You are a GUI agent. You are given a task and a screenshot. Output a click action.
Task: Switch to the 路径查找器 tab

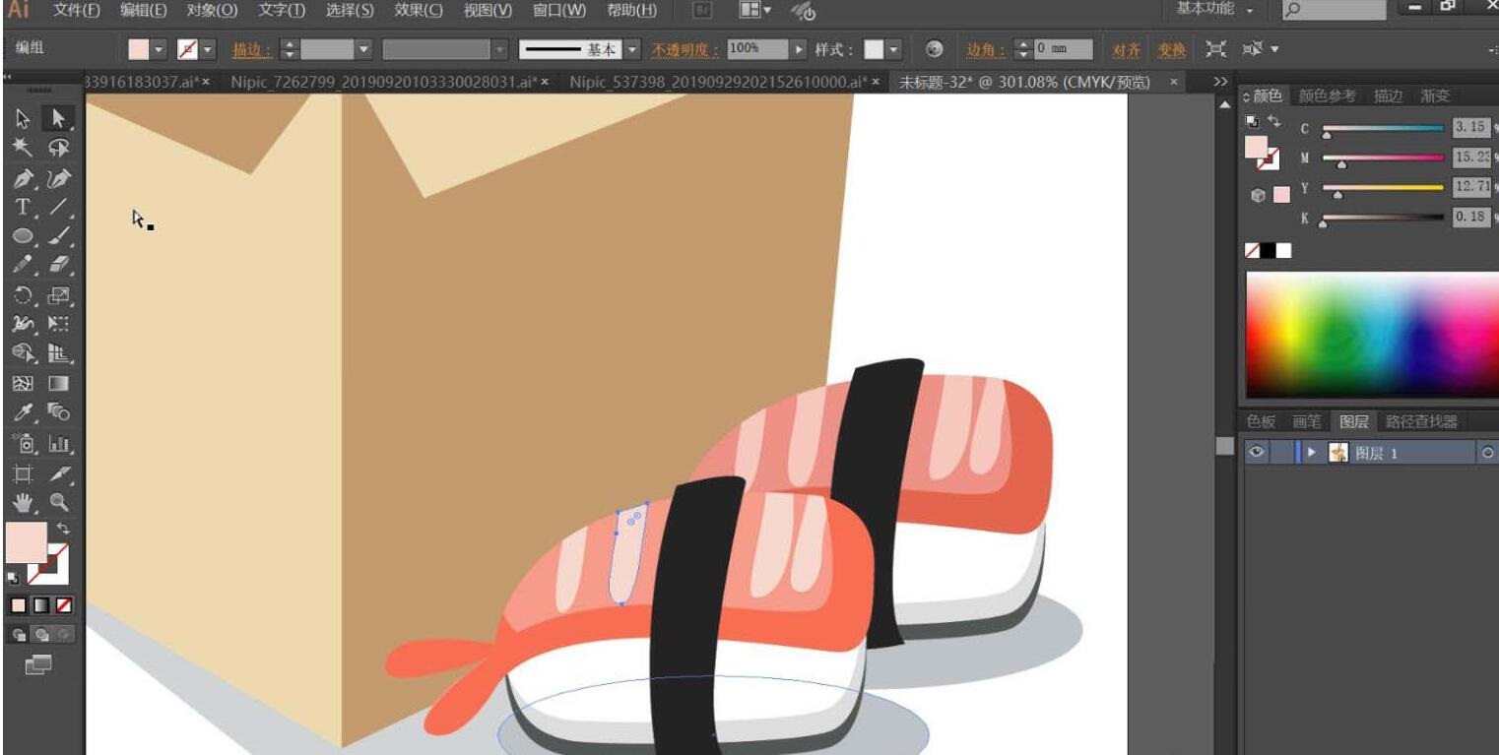(x=1420, y=421)
